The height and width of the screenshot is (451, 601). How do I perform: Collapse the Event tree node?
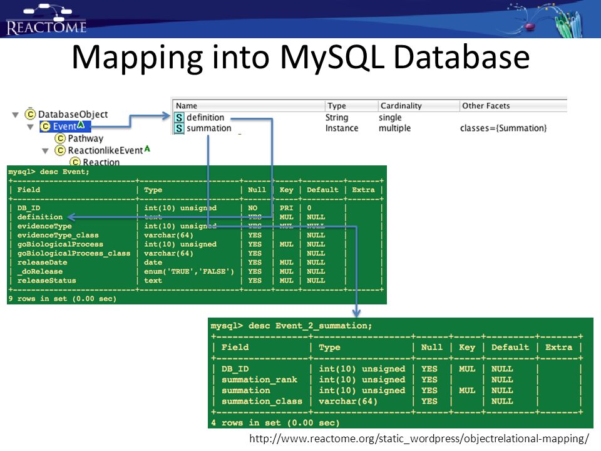coord(30,127)
